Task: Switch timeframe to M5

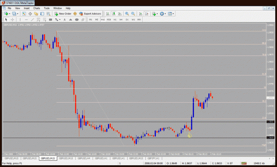Action: click(97, 20)
